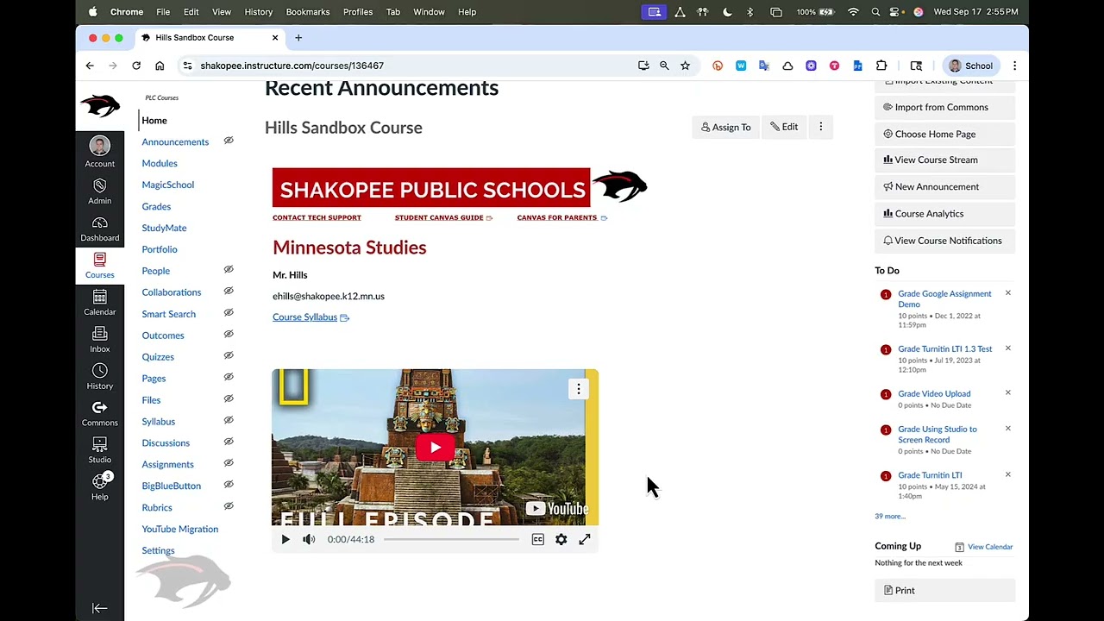Image resolution: width=1104 pixels, height=621 pixels.
Task: Open the page zoom magnifier icon
Action: tap(664, 66)
